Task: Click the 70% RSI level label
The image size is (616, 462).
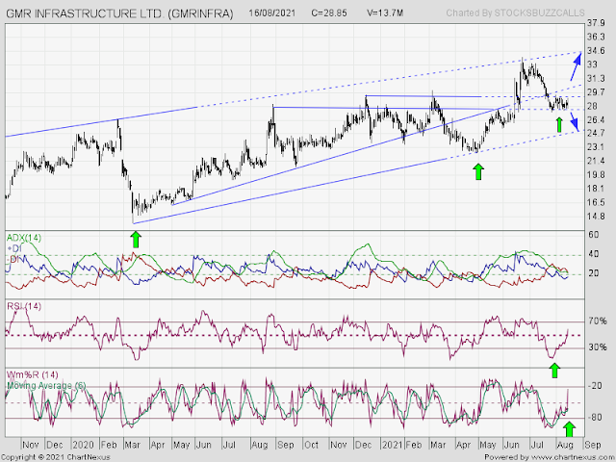Action: 597,321
